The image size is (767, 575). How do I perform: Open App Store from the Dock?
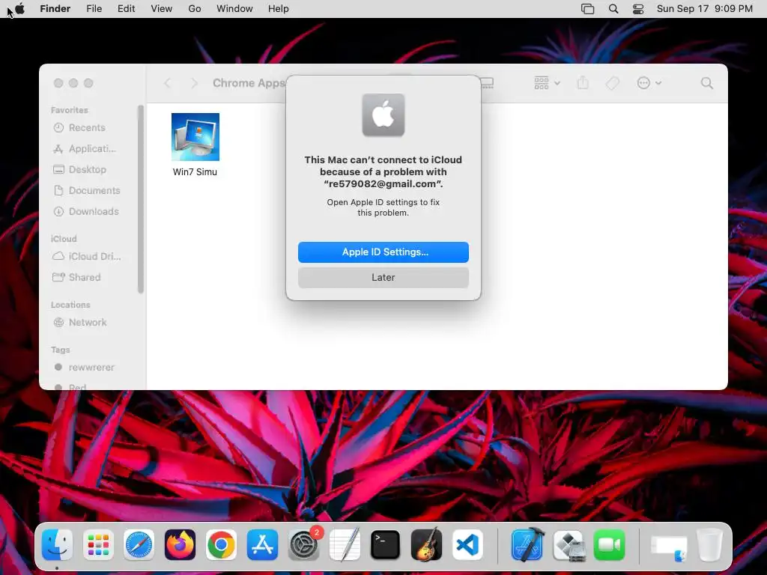[x=262, y=545]
